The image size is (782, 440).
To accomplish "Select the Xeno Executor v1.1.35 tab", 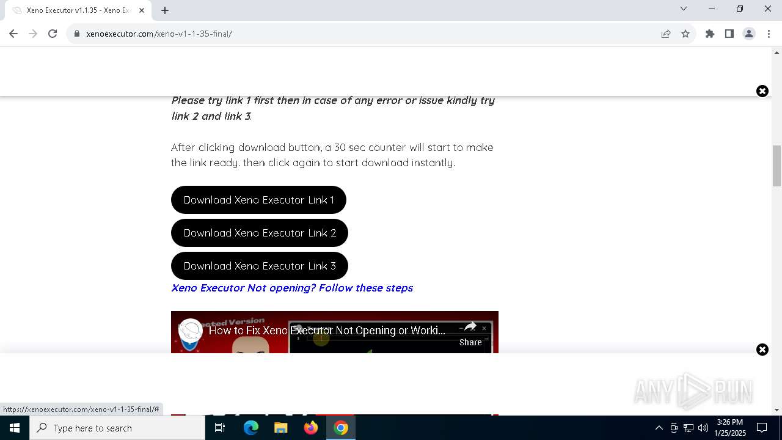I will click(x=78, y=10).
